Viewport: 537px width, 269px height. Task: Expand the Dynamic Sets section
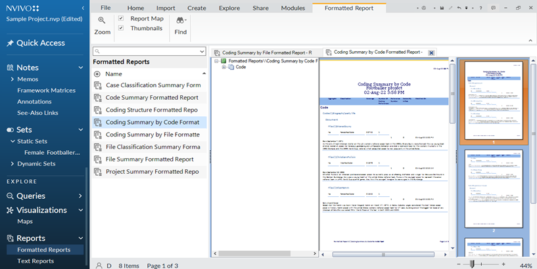(x=11, y=164)
